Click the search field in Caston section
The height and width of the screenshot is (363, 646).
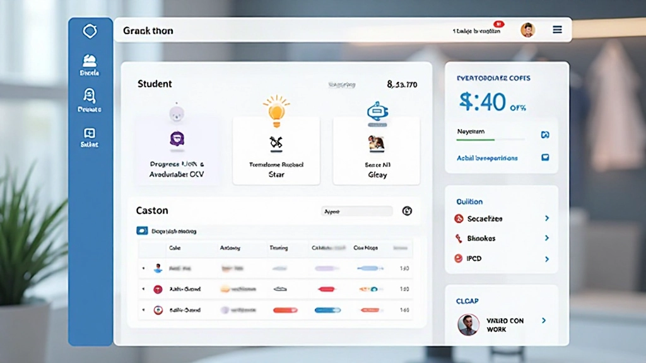click(x=356, y=212)
